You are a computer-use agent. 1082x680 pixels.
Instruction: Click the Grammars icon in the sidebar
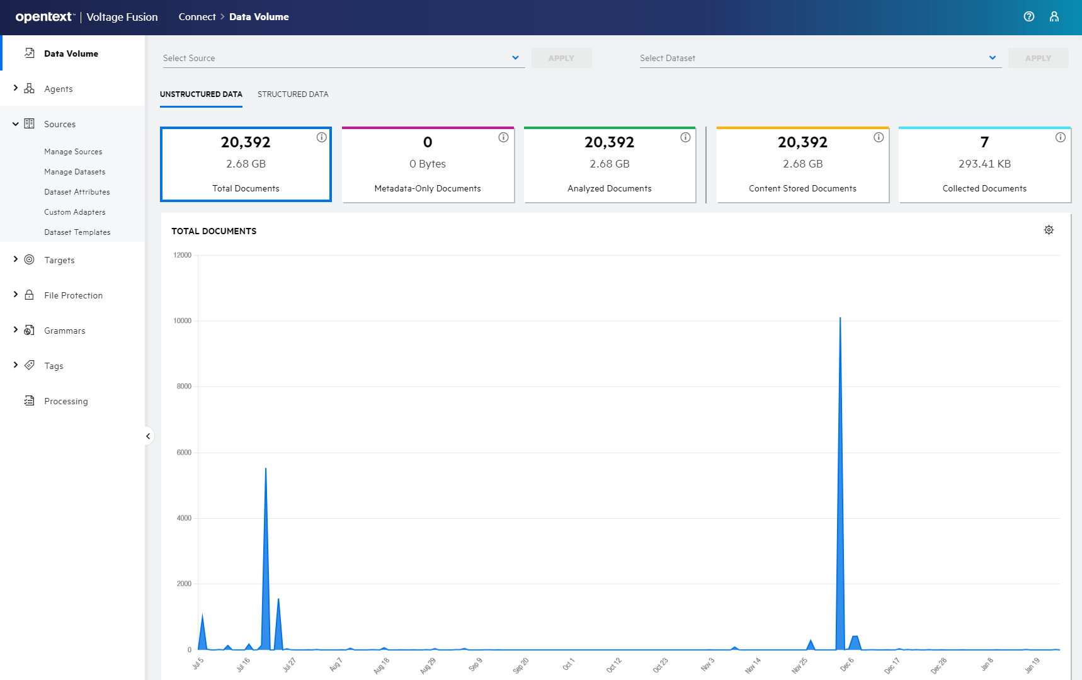29,330
